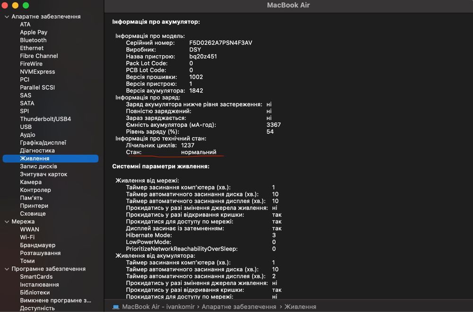Click PrioritizeNetworkReachabilityOverSleep row
Viewport: 473px width, 312px height.
(201, 249)
